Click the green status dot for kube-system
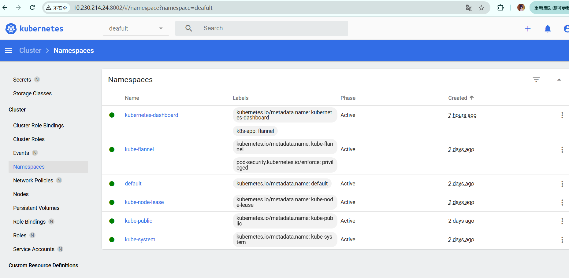The image size is (569, 278). 112,240
